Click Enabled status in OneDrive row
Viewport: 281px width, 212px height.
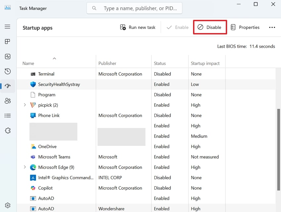[x=162, y=147]
